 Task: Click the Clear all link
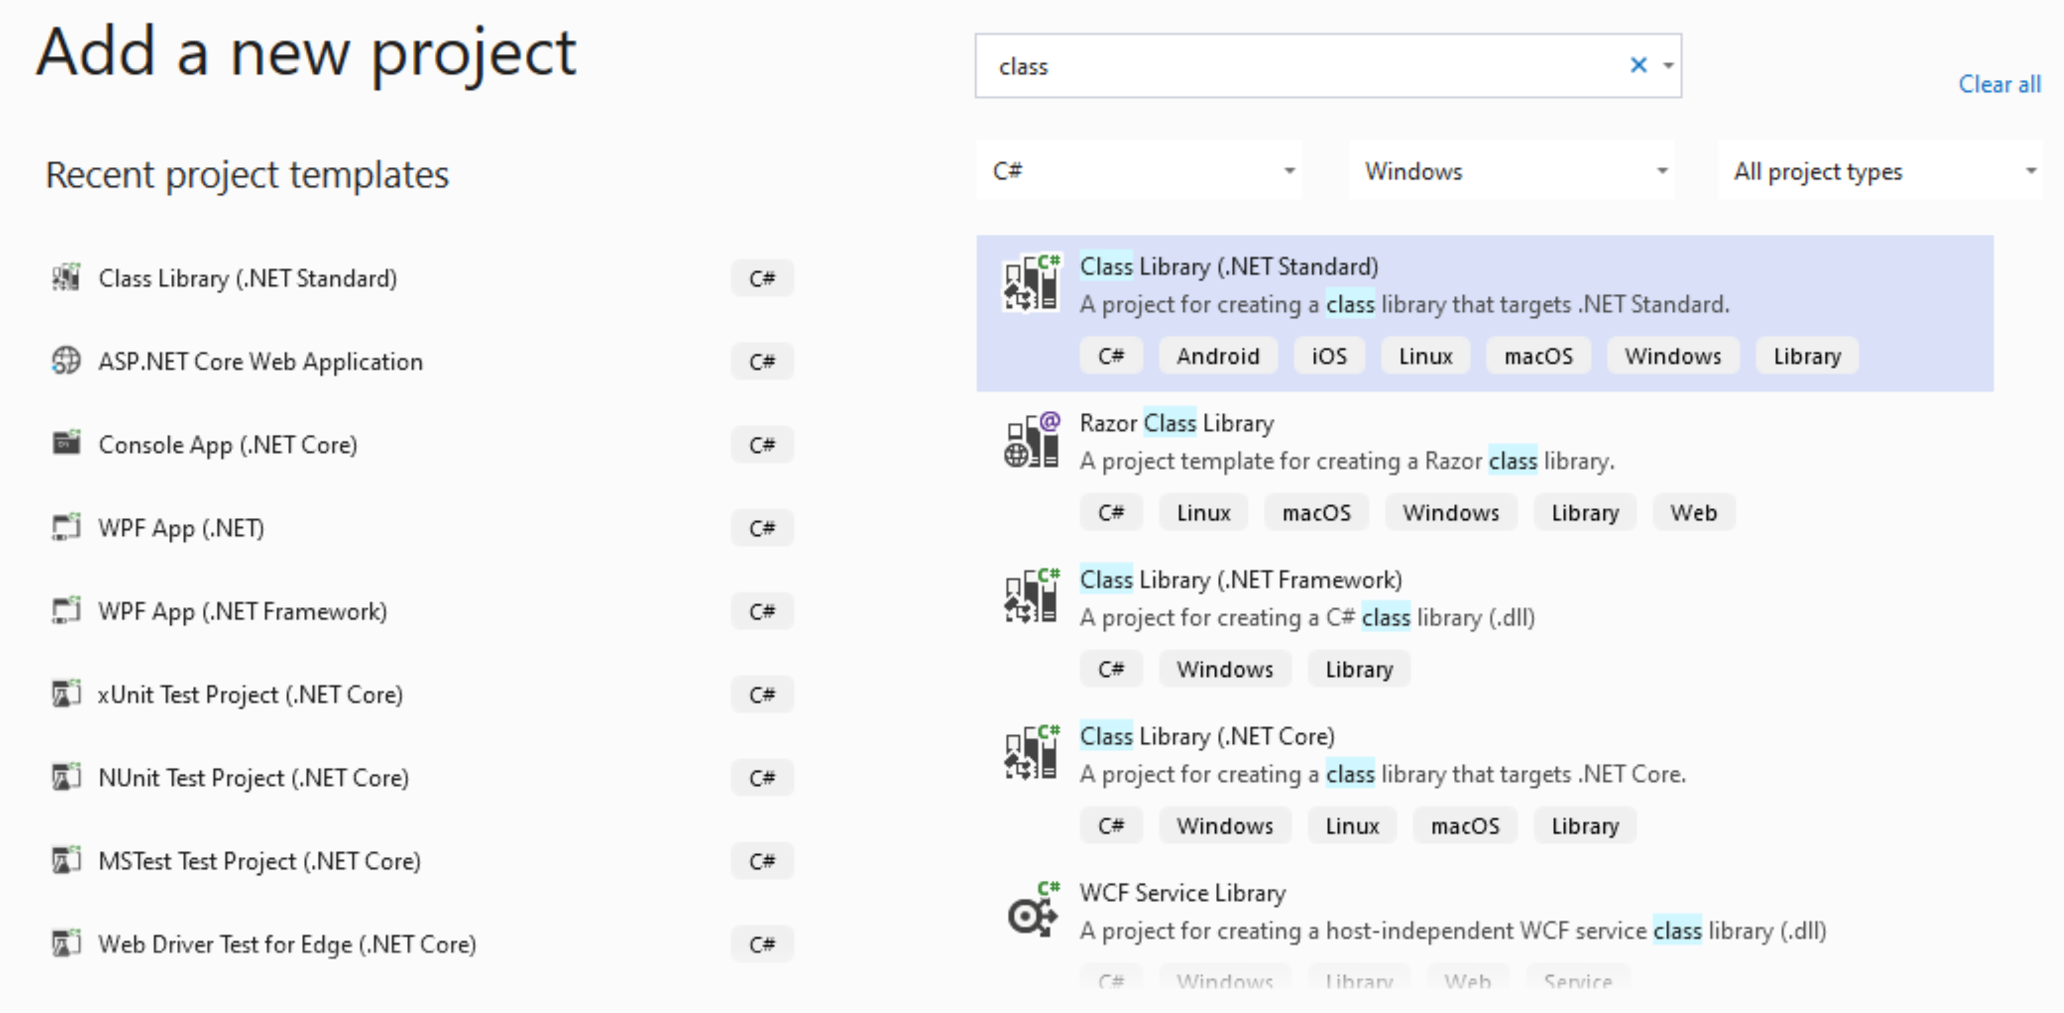(x=1999, y=84)
